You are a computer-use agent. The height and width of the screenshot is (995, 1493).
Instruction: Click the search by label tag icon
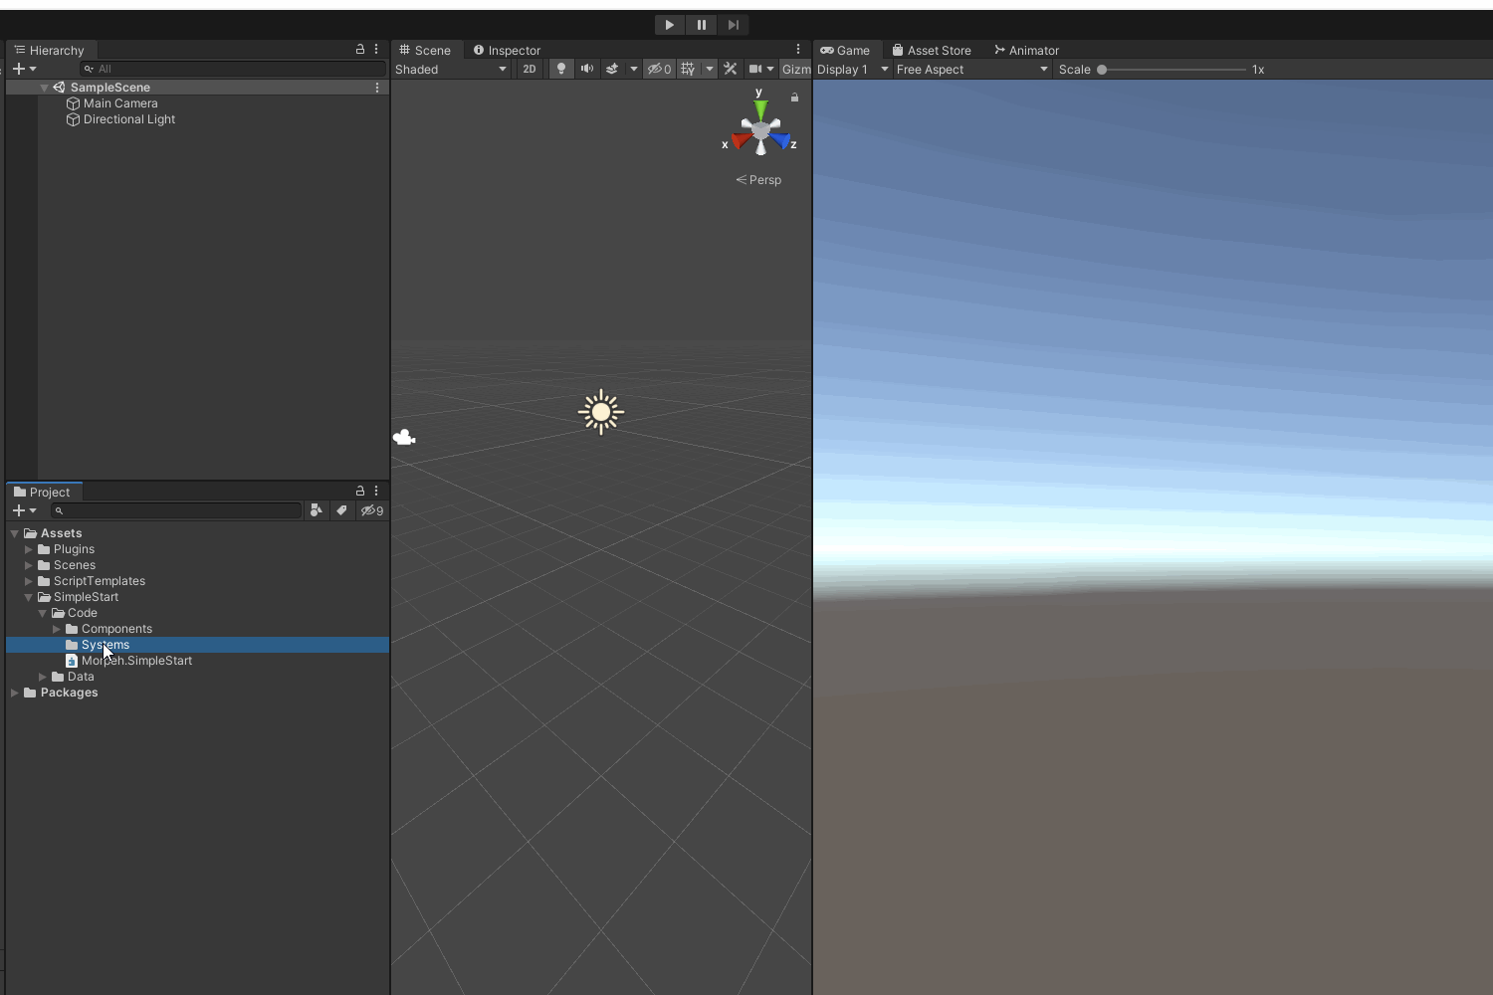point(342,510)
